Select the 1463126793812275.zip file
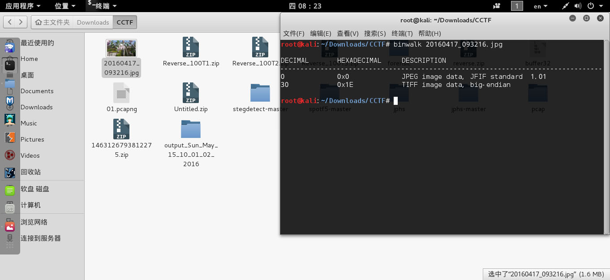This screenshot has width=610, height=280. pyautogui.click(x=121, y=130)
